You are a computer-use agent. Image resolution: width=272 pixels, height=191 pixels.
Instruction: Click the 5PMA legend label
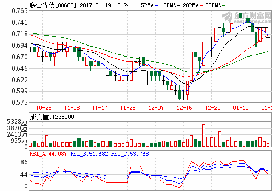coord(148,5)
